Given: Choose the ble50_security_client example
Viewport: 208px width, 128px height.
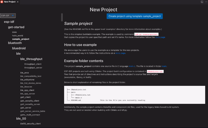Looking at the screenshot, I should pyautogui.click(x=31, y=124).
